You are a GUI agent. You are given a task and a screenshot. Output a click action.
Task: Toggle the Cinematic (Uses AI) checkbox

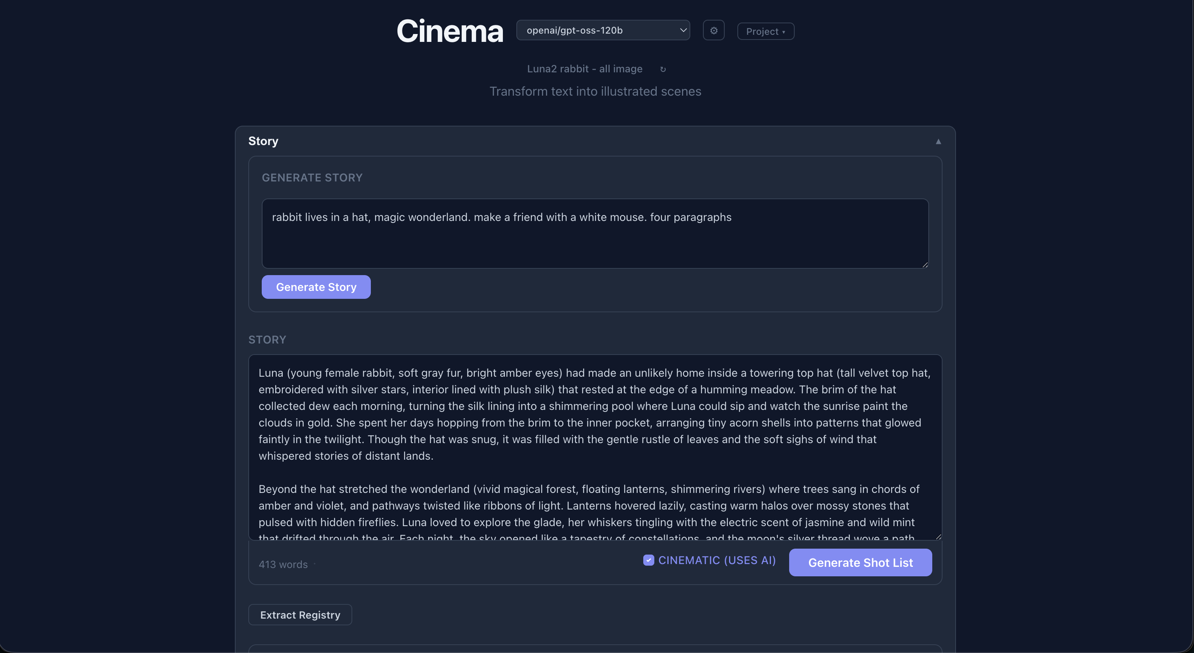click(648, 561)
